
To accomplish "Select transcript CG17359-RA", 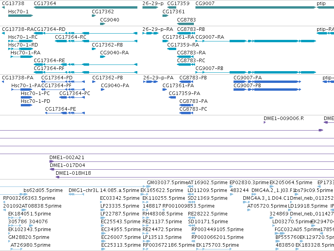I will tap(172, 49).
